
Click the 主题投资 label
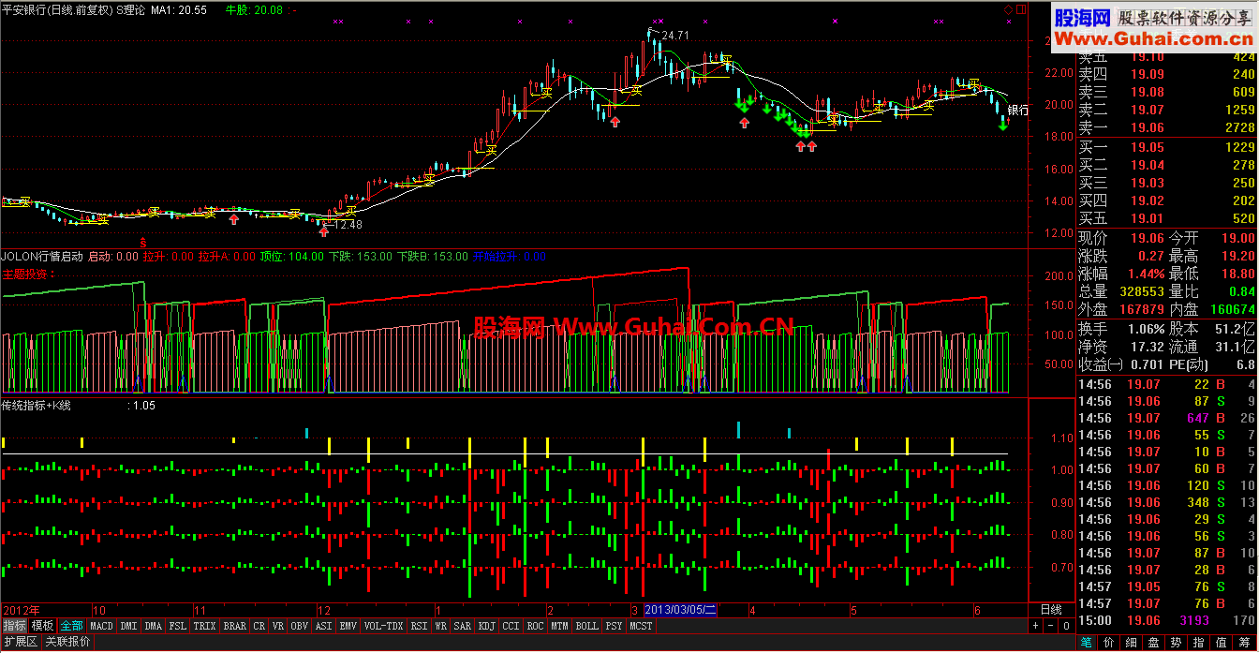(x=27, y=275)
